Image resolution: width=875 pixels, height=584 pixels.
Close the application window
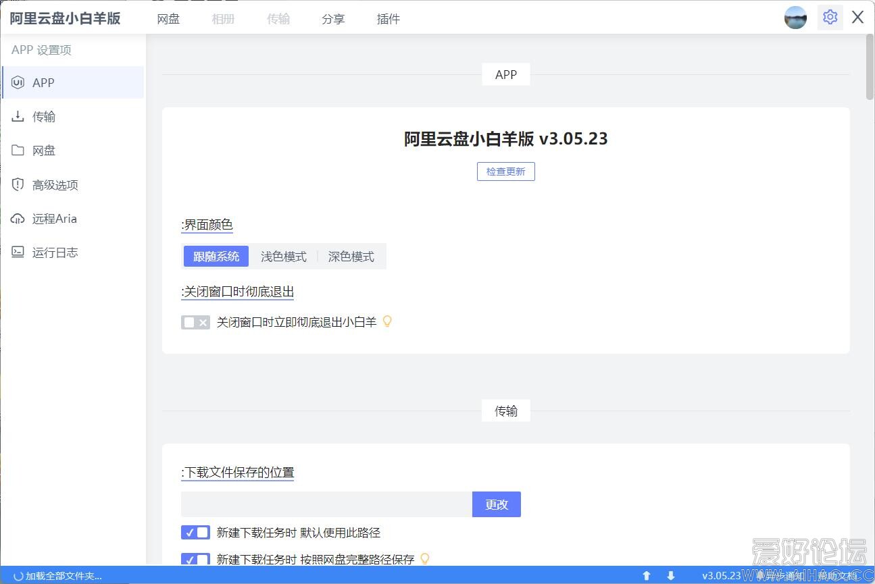(x=857, y=17)
